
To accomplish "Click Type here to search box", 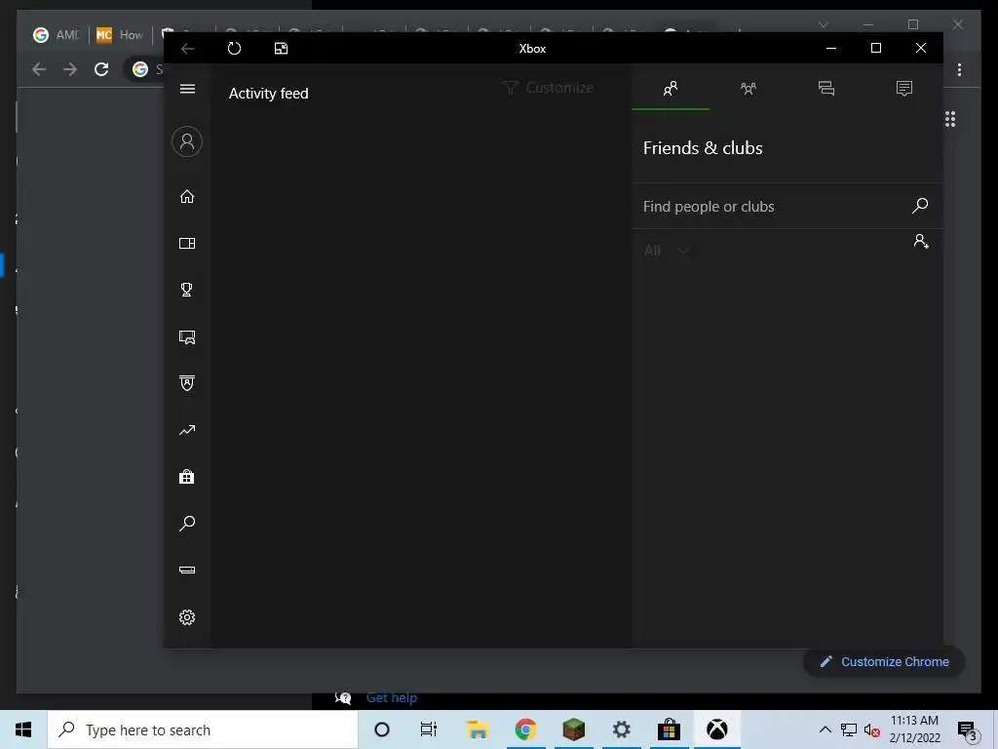I will coord(203,729).
